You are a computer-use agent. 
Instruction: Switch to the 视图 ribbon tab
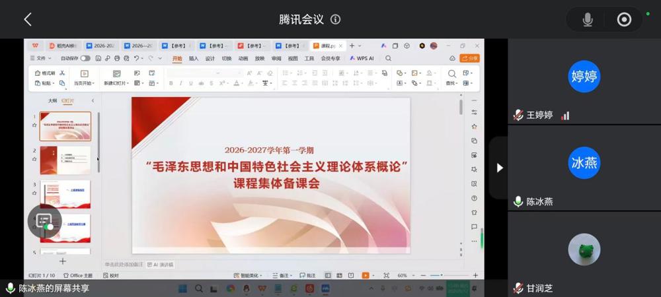[293, 59]
